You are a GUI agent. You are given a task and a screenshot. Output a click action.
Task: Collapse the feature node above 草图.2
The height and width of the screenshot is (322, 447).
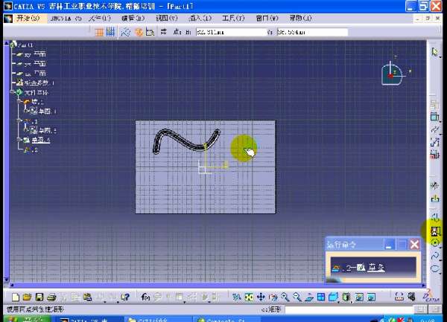click(x=19, y=121)
